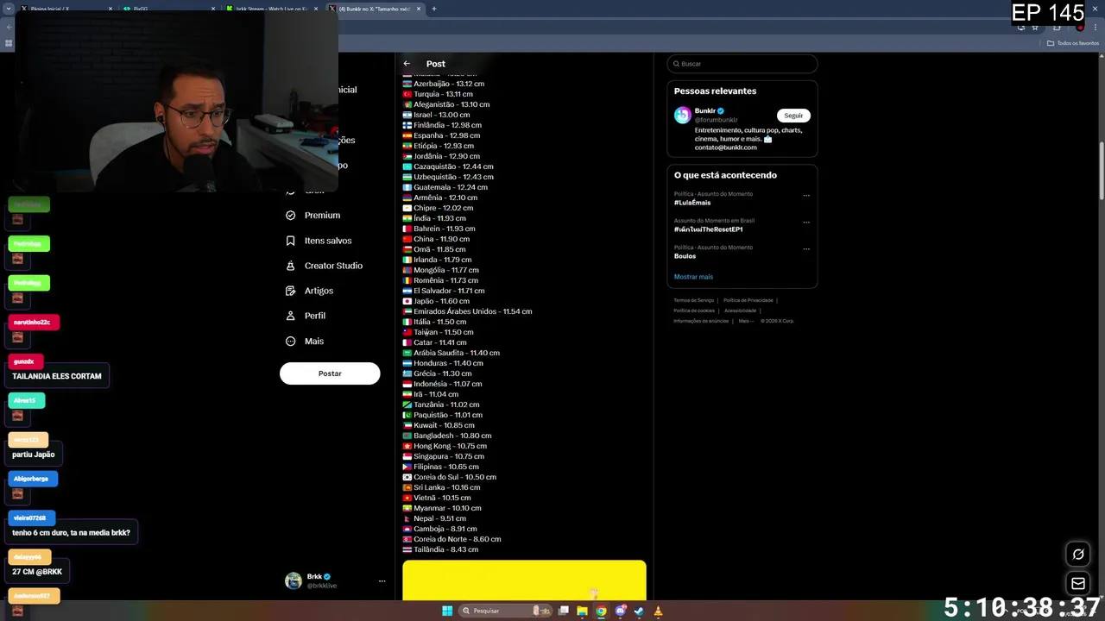Click the search magnifier icon
The height and width of the screenshot is (621, 1105).
(676, 64)
